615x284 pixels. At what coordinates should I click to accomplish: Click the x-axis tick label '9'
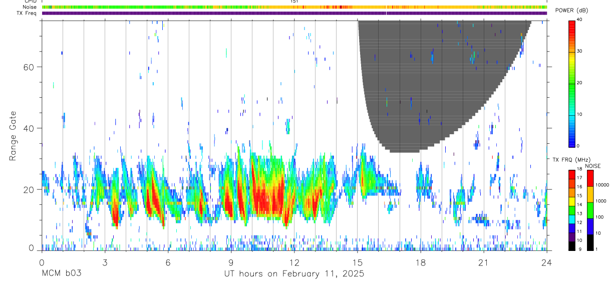231,262
